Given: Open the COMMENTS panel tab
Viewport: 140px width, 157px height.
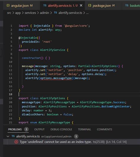Looking at the screenshot, I should pos(105,129).
